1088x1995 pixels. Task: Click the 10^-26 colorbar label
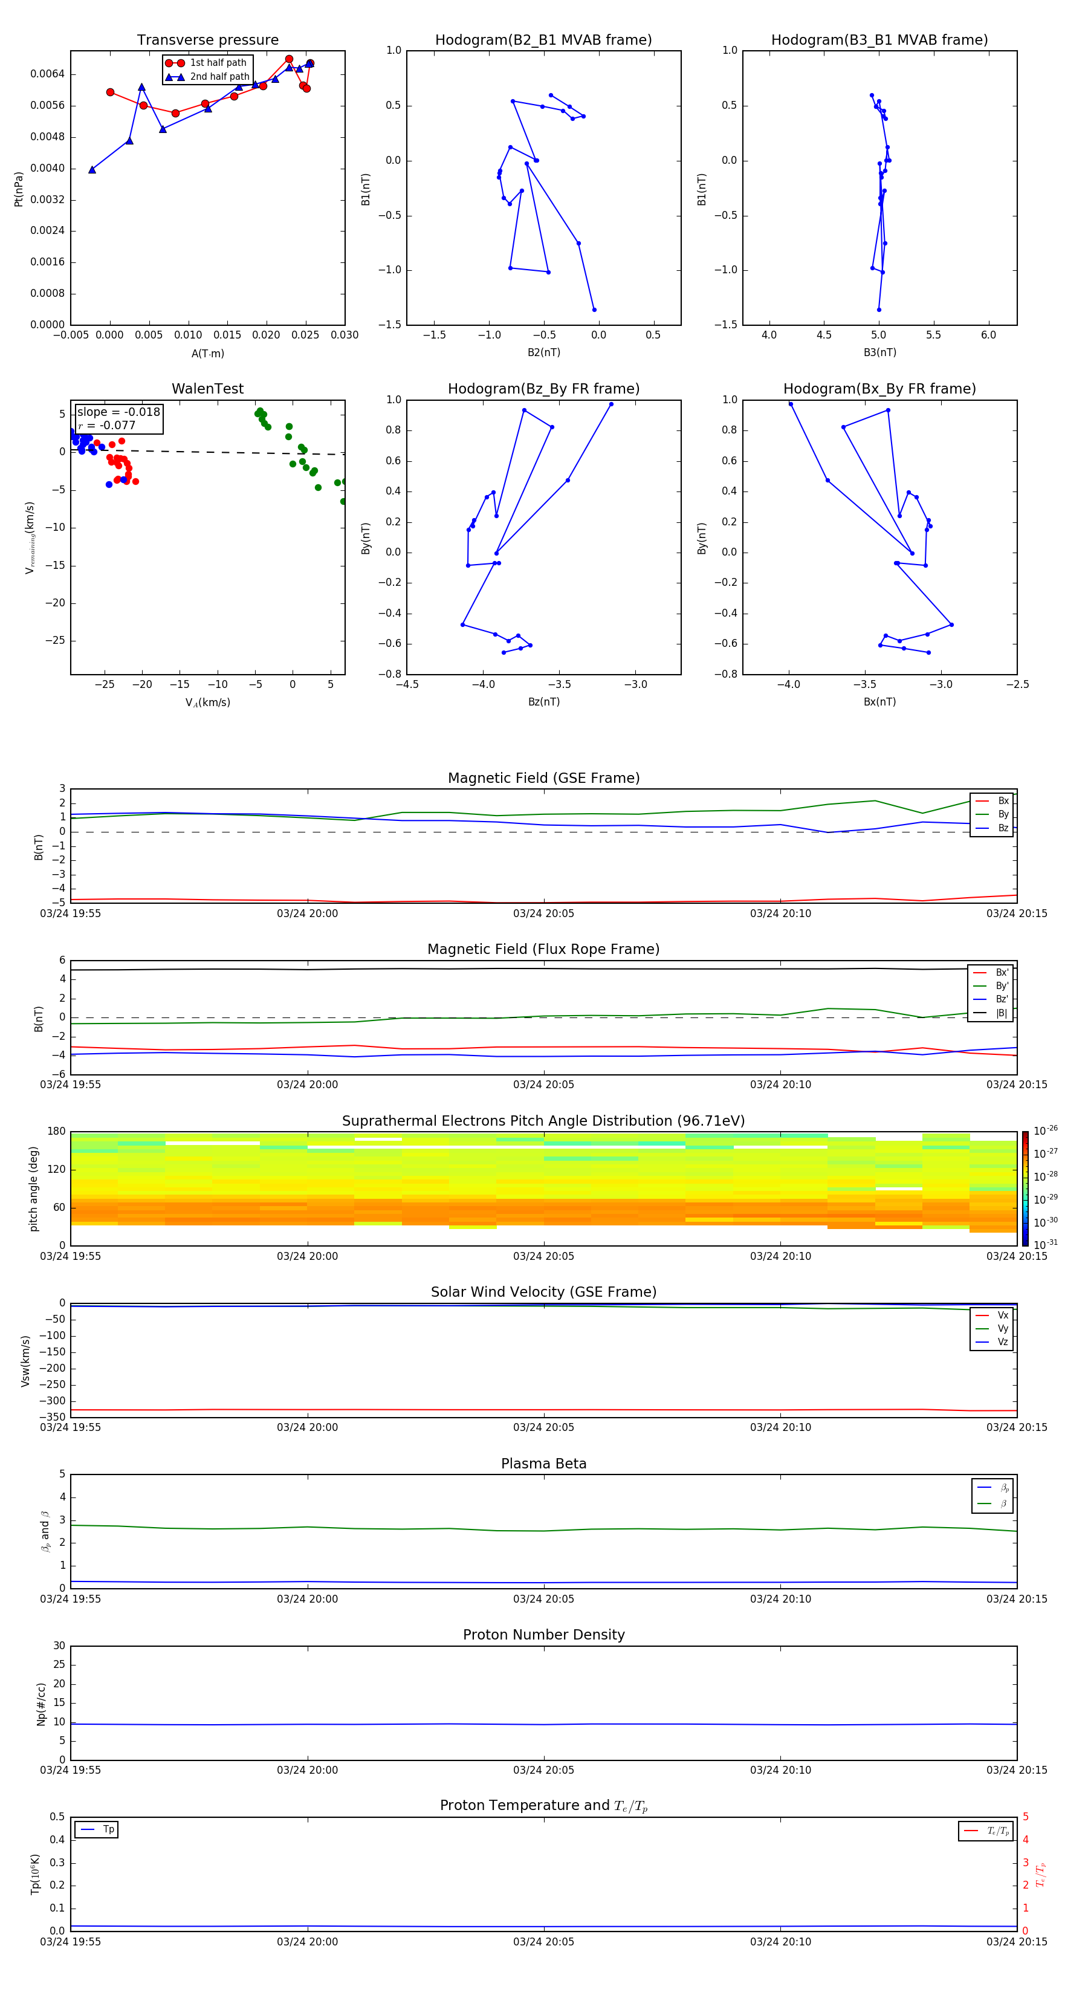click(x=1046, y=1130)
